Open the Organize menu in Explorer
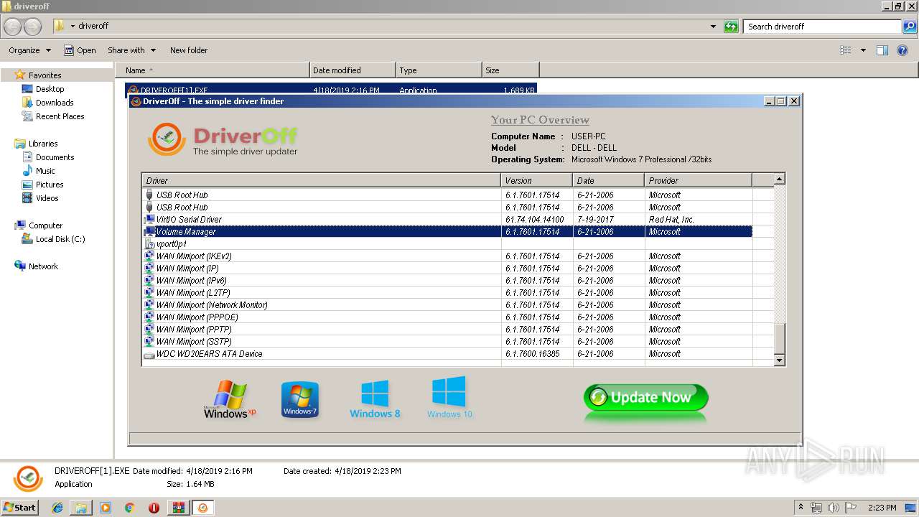The height and width of the screenshot is (517, 919). tap(29, 50)
